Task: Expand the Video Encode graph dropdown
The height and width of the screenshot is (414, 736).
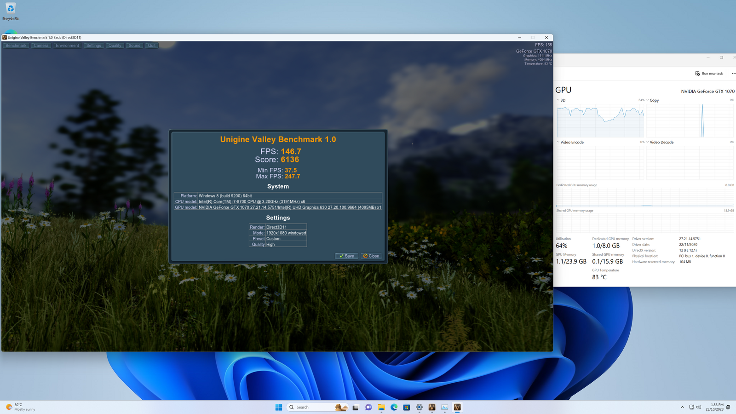Action: [558, 142]
